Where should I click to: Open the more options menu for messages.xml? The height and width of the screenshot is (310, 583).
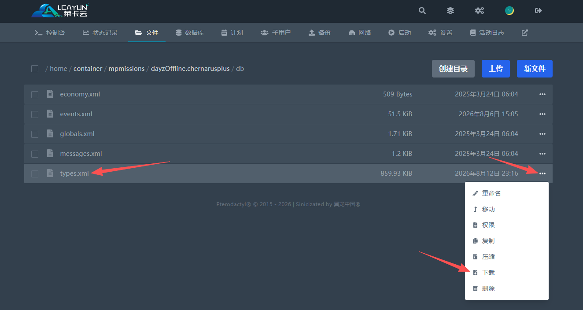tap(542, 154)
